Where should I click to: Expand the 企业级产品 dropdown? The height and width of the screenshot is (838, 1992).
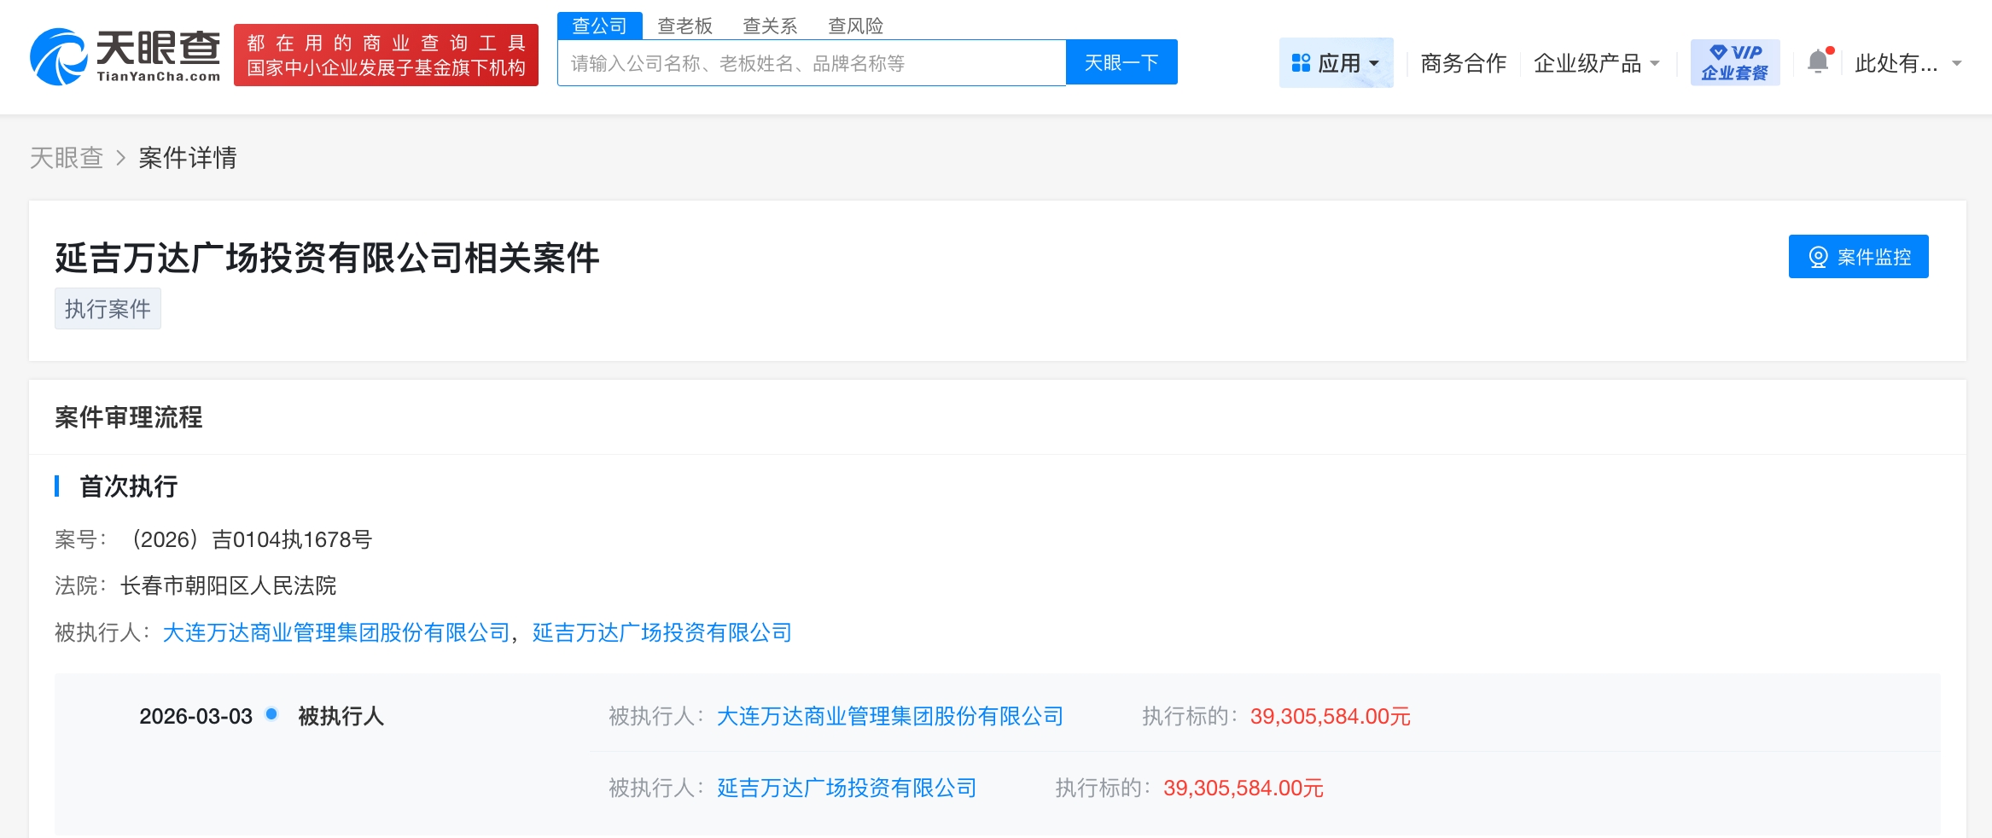point(1597,62)
